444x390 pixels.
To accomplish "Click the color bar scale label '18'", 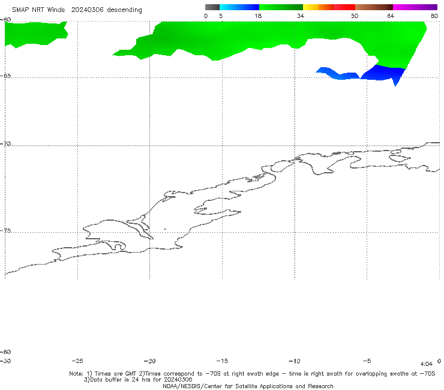I will point(258,16).
